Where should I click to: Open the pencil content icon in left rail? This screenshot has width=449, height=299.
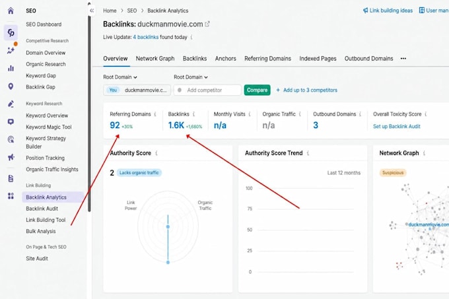[x=11, y=104]
